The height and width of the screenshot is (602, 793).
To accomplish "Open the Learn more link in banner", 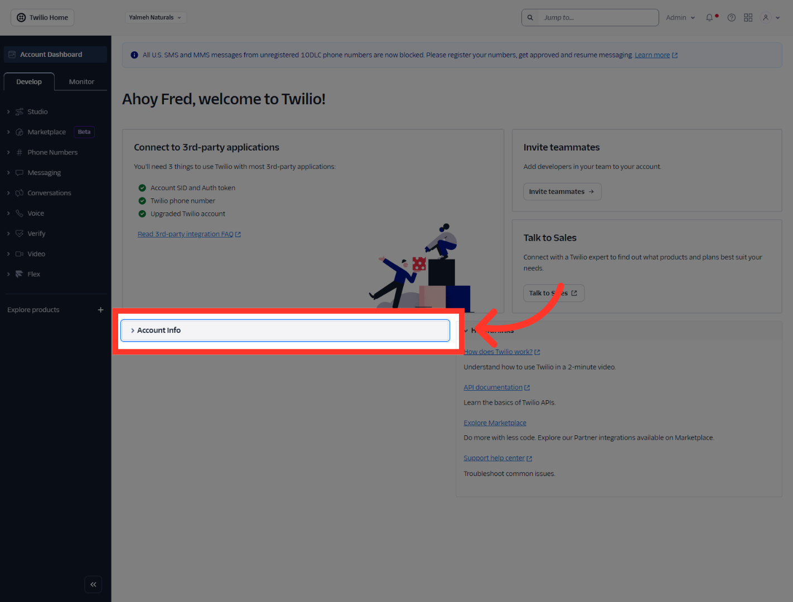I will (x=656, y=55).
